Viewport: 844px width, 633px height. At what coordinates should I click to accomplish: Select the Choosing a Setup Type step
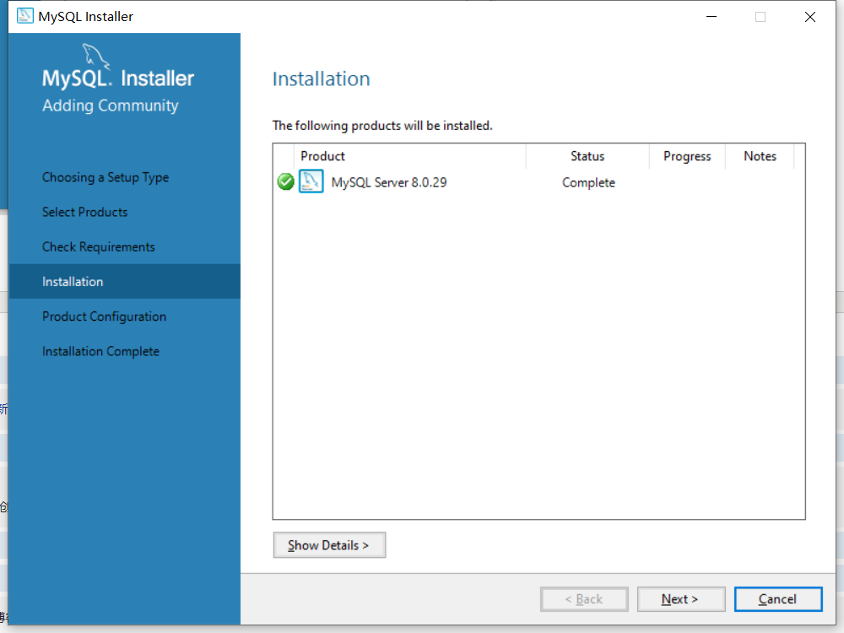click(105, 177)
